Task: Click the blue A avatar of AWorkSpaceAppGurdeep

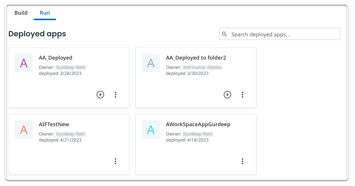Action: coord(151,129)
